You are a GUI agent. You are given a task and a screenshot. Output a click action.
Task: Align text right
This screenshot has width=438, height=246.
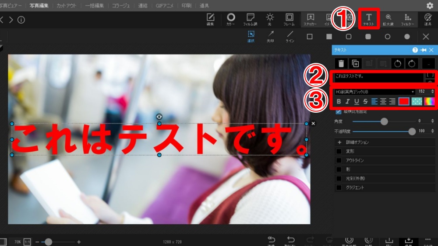[392, 101]
